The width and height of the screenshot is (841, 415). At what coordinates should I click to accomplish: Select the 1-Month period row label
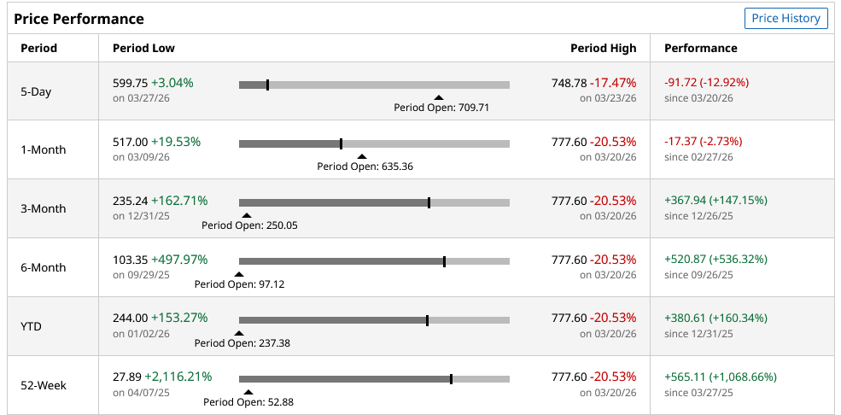pyautogui.click(x=43, y=150)
